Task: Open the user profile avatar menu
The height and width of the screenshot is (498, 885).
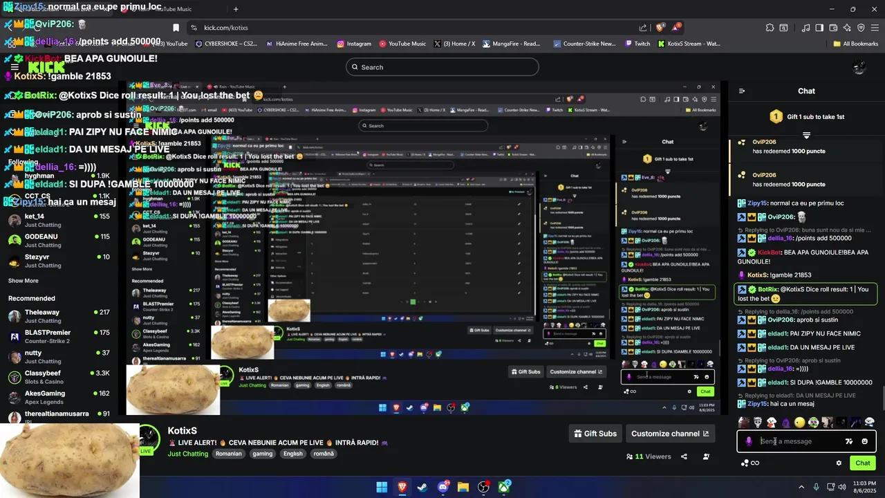Action: tap(859, 67)
